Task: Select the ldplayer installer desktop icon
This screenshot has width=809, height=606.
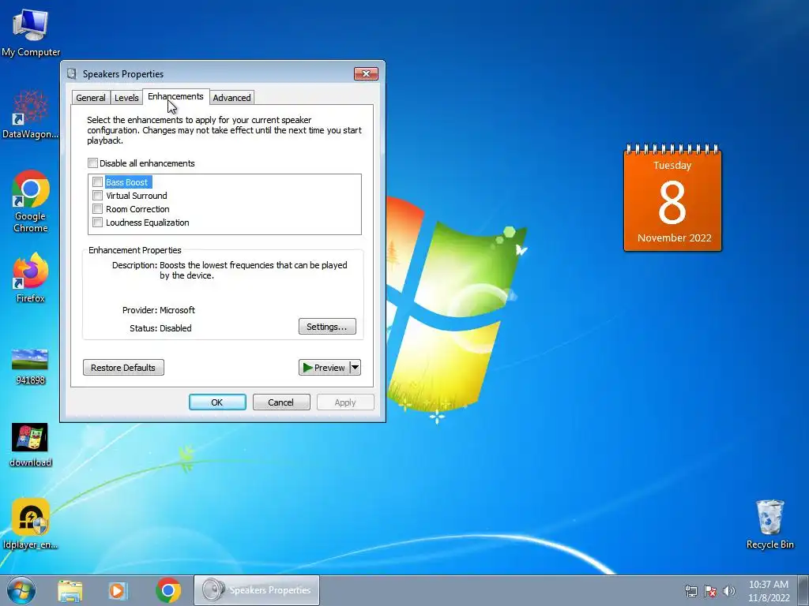Action: click(31, 524)
